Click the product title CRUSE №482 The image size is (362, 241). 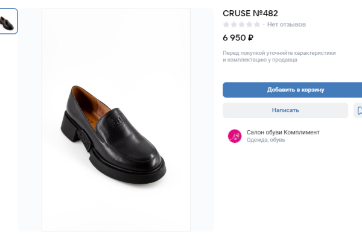coord(250,13)
